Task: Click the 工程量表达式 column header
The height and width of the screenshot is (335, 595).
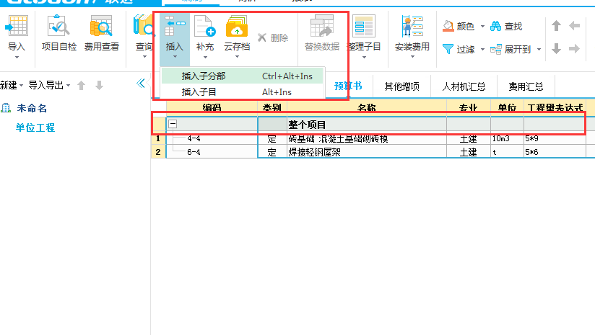Action: 555,107
